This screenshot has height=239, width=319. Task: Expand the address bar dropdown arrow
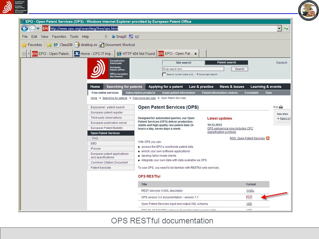point(279,29)
